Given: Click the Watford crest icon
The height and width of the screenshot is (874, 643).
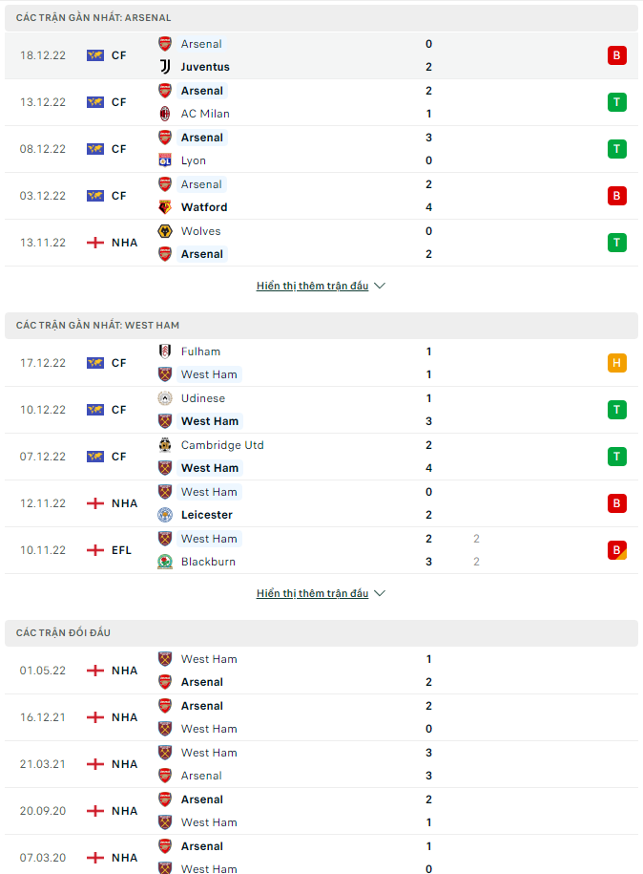Looking at the screenshot, I should [165, 207].
